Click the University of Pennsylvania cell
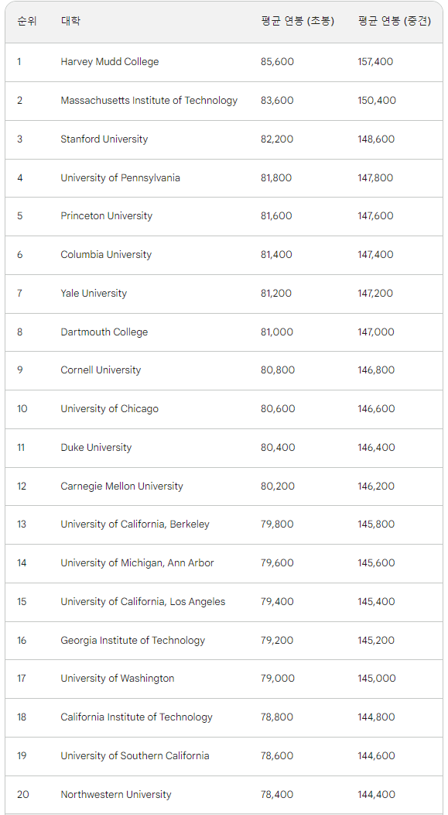This screenshot has height=815, width=448. 121,177
